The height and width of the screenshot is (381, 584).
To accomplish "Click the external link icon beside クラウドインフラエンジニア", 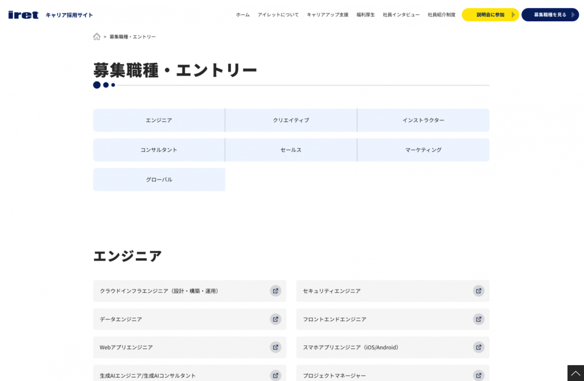I will pyautogui.click(x=275, y=291).
